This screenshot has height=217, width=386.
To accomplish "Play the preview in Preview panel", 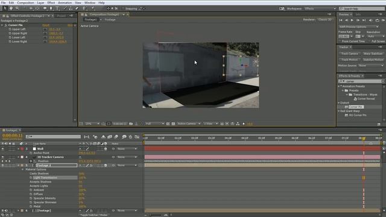I will 352,20.
